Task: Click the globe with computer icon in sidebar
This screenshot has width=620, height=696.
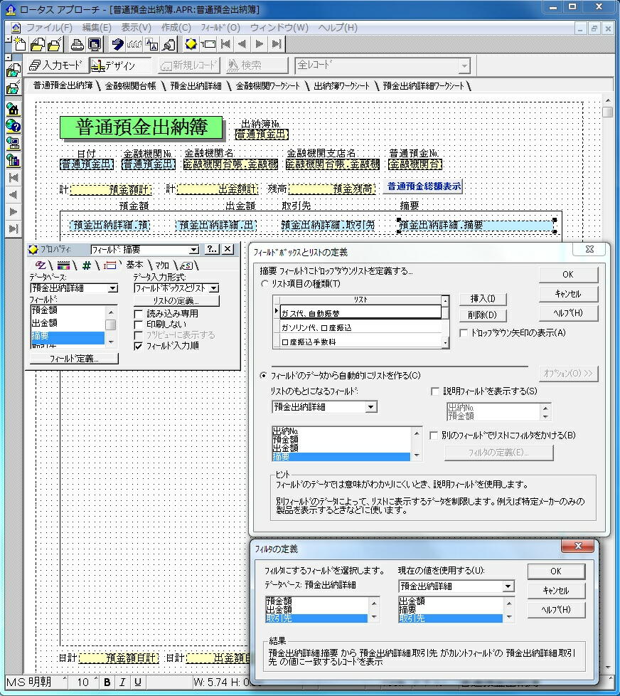Action: [x=14, y=143]
